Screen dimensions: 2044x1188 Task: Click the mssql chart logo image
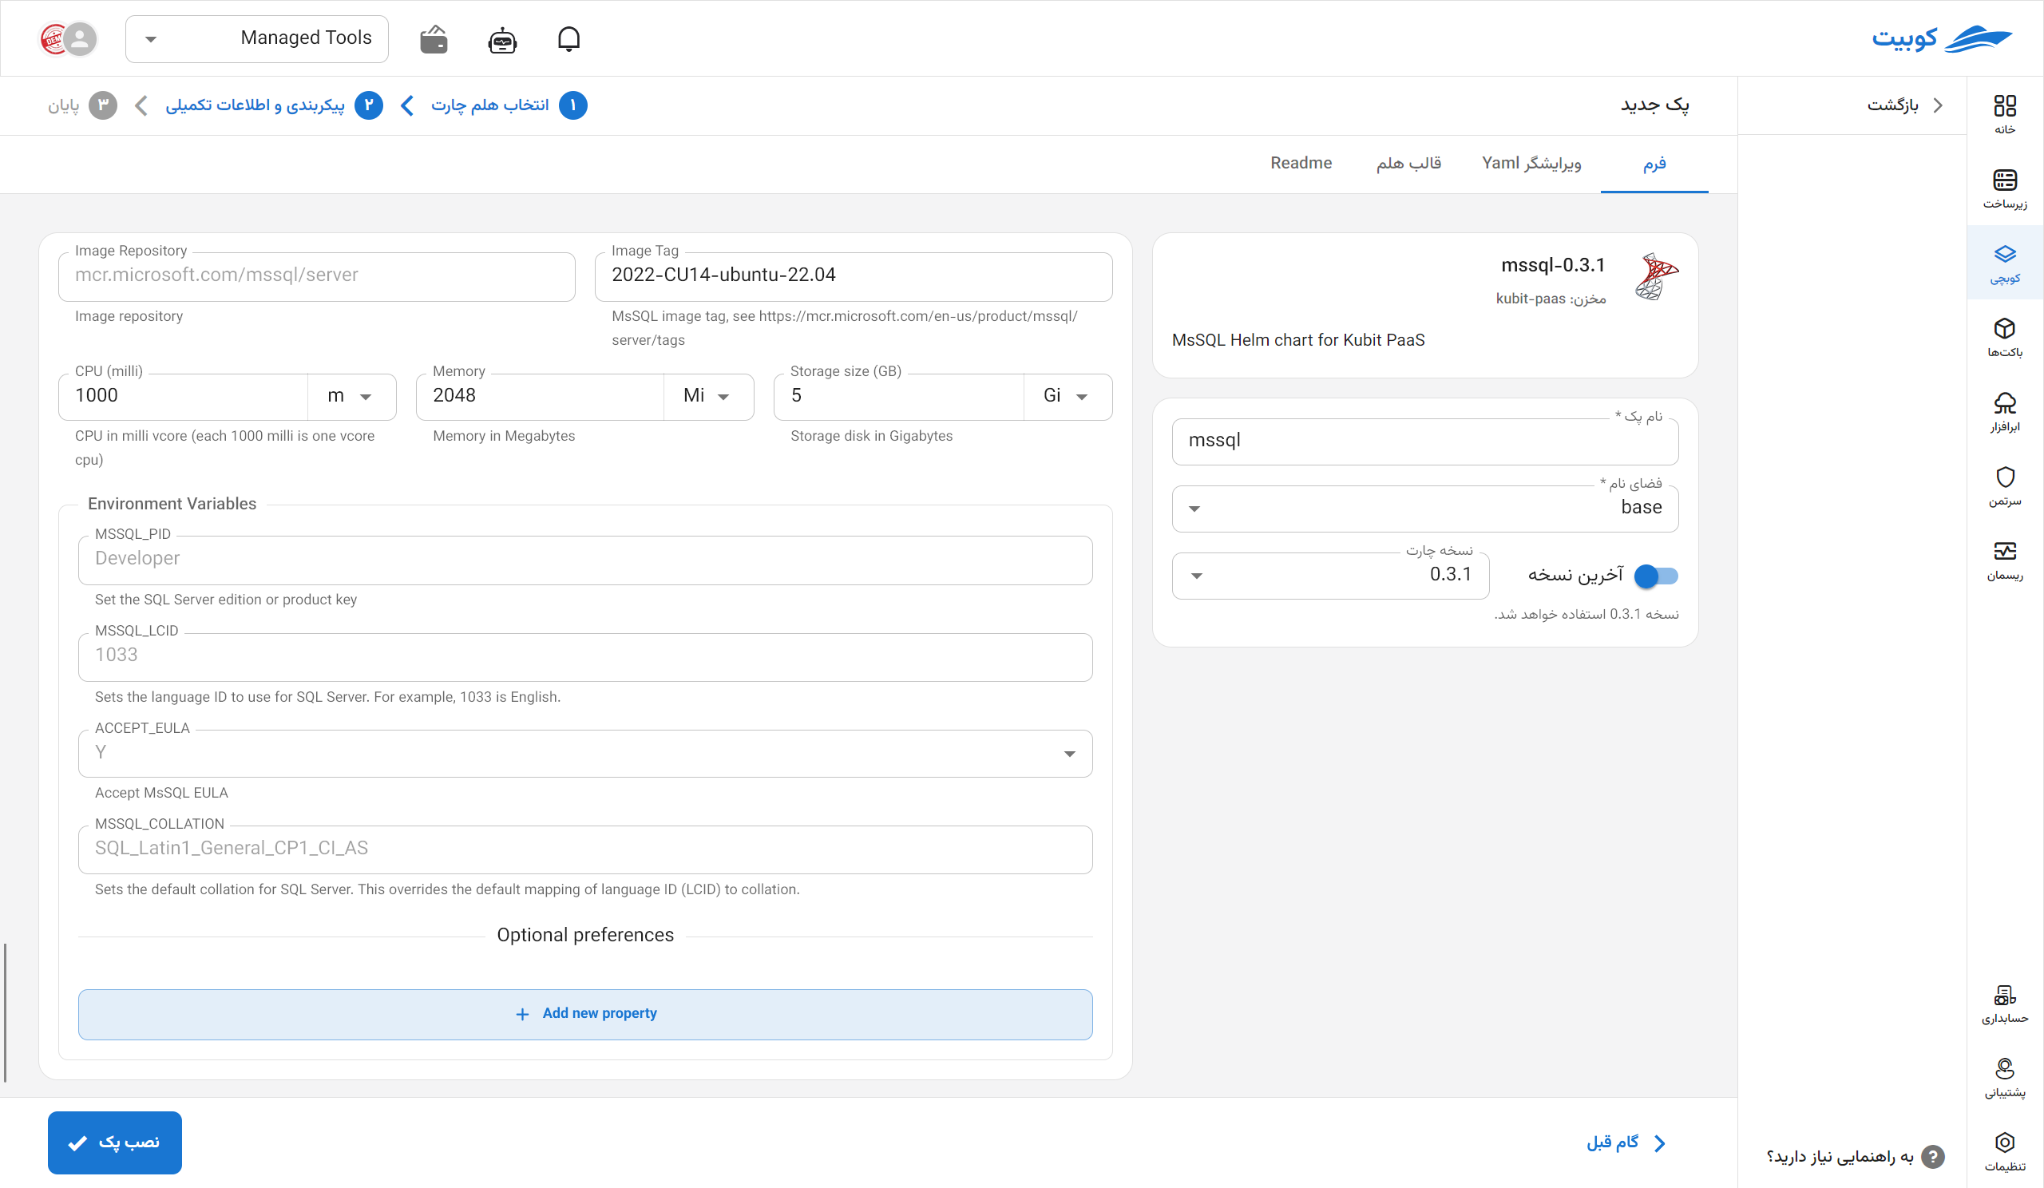[x=1656, y=277]
